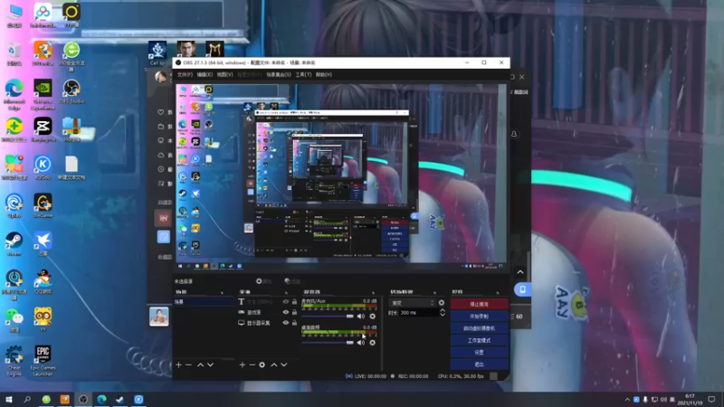Open the 场景集合(S) menu in OBS
Viewport: 724px width, 407px height.
[279, 75]
